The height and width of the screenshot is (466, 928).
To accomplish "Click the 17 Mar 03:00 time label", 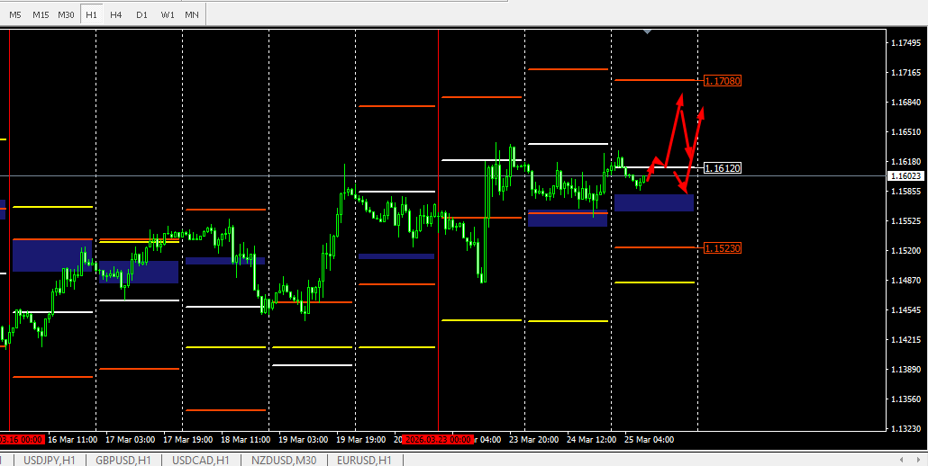I will pyautogui.click(x=131, y=440).
